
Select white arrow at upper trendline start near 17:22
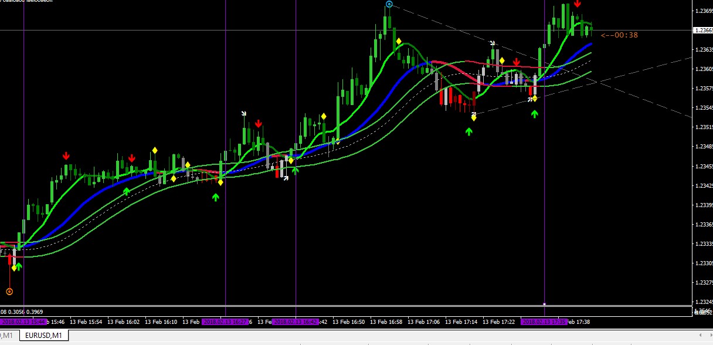493,43
